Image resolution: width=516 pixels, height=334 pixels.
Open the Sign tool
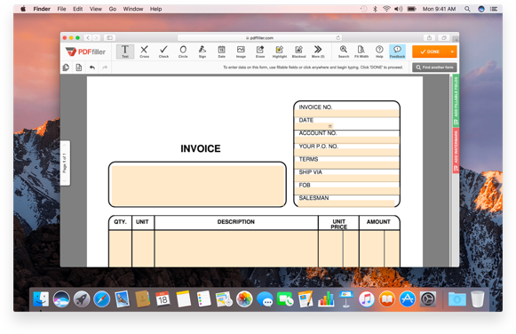click(x=202, y=52)
